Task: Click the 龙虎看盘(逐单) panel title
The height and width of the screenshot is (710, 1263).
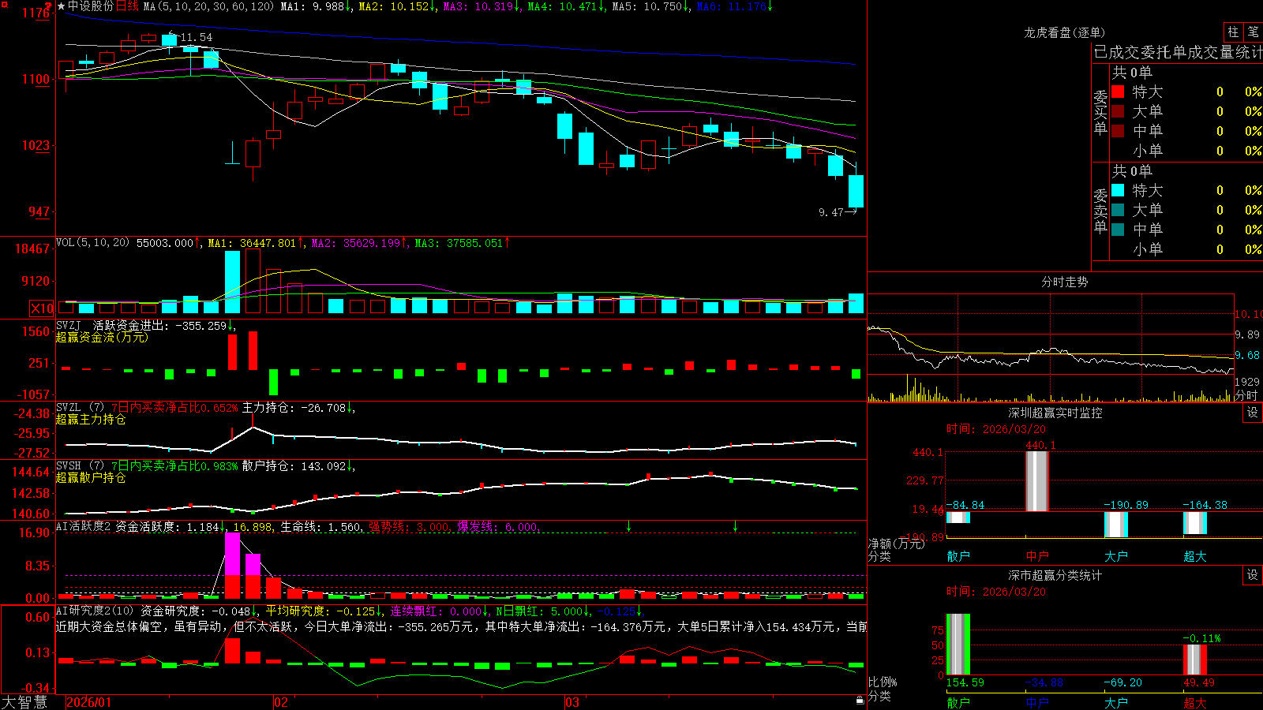Action: (1064, 32)
